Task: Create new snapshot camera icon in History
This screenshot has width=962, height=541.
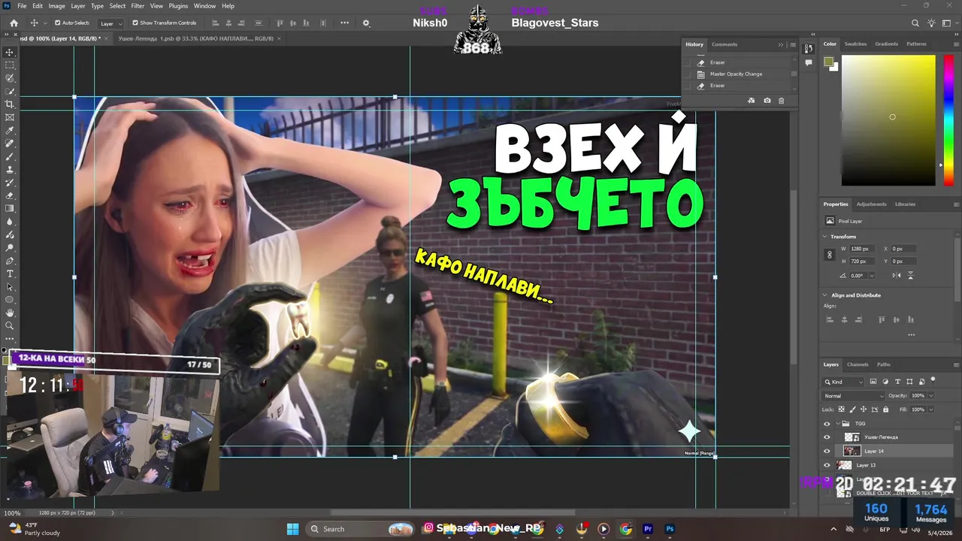Action: click(x=767, y=101)
